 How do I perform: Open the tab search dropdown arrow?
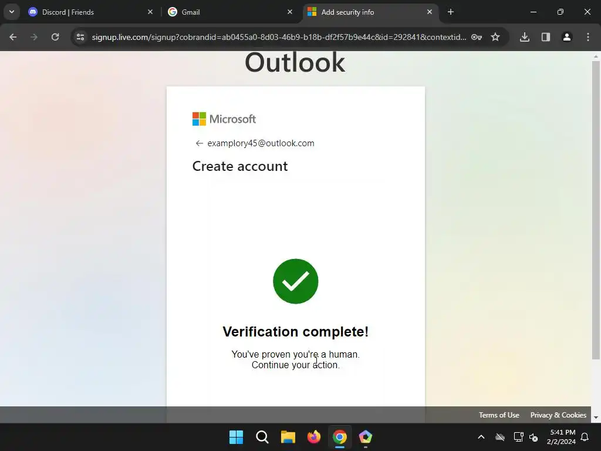pos(12,12)
